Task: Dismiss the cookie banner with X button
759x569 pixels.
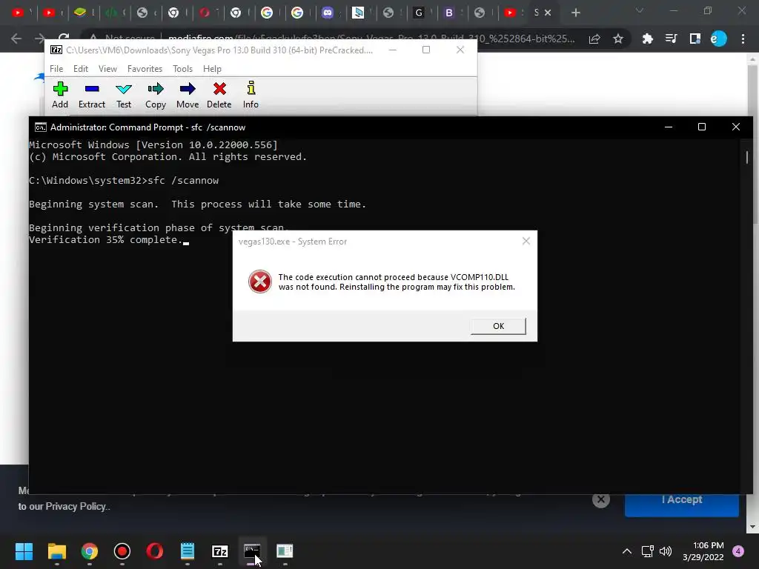Action: 600,499
